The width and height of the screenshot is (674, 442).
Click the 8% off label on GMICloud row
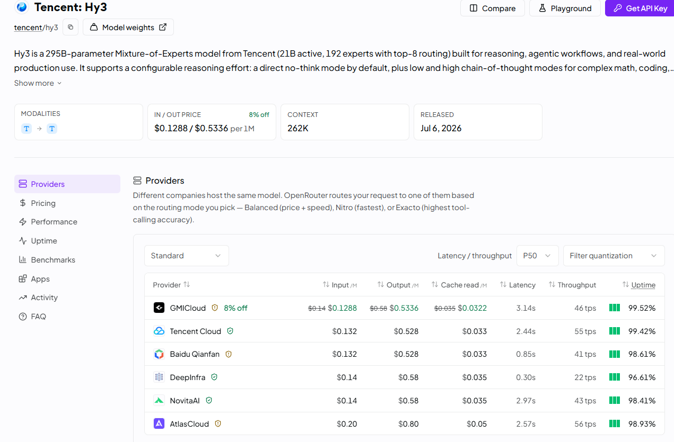(x=235, y=308)
